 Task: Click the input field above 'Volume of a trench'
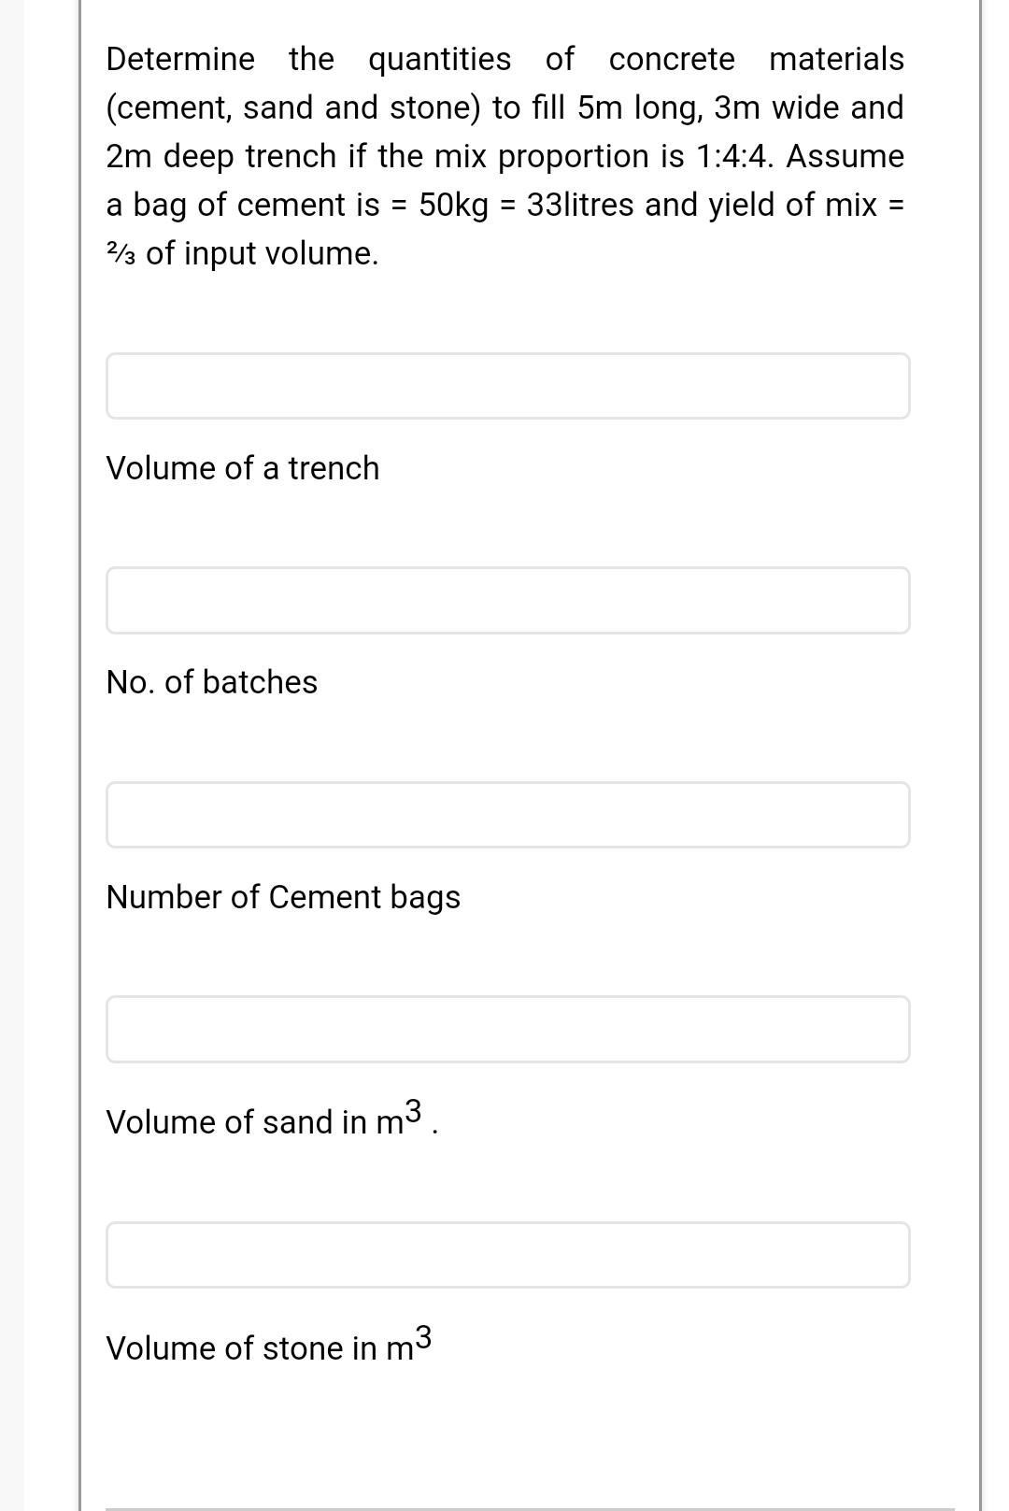508,385
